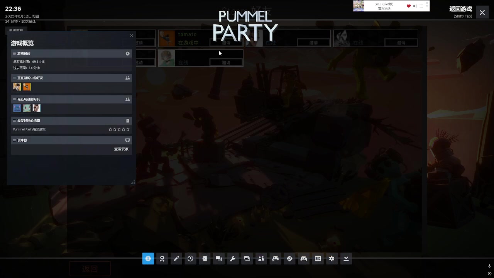Click the microphone icon at bottom right

click(x=489, y=266)
